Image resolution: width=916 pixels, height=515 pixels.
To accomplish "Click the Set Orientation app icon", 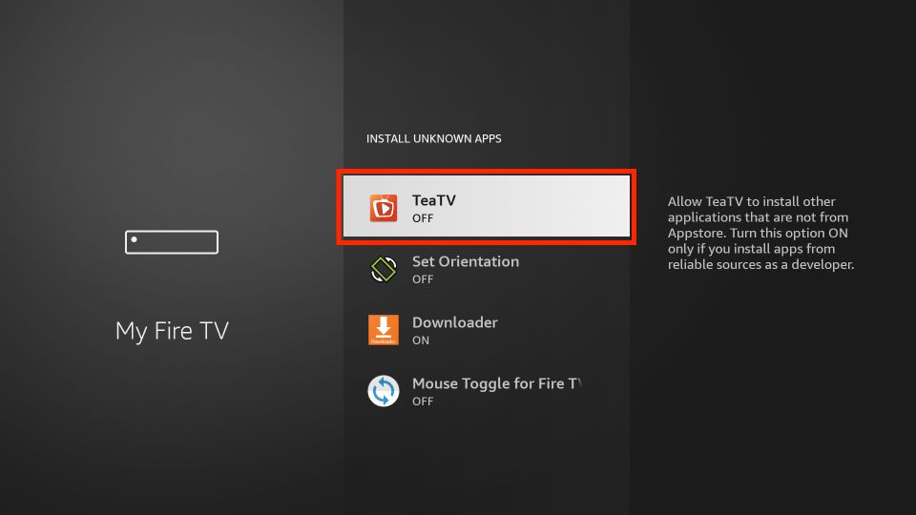I will pyautogui.click(x=384, y=269).
